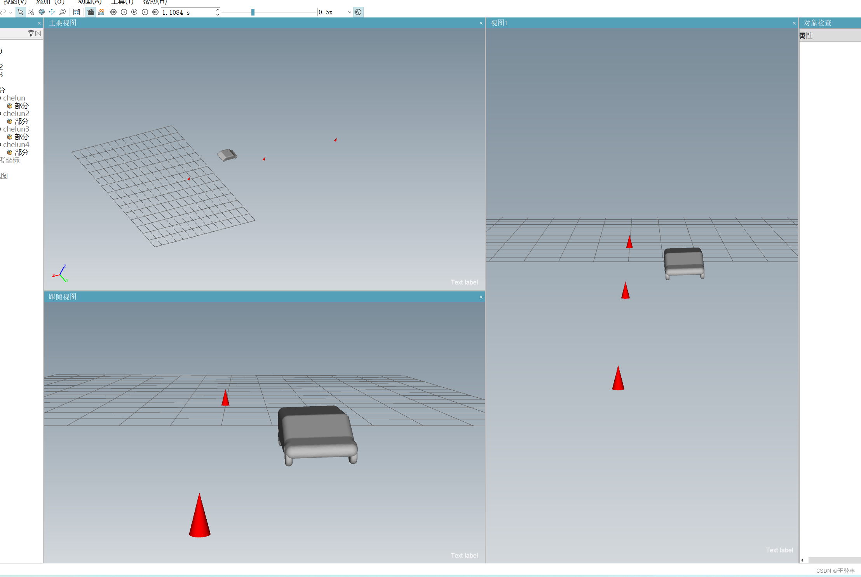Click the clear filter icon next to funnel

tap(38, 33)
